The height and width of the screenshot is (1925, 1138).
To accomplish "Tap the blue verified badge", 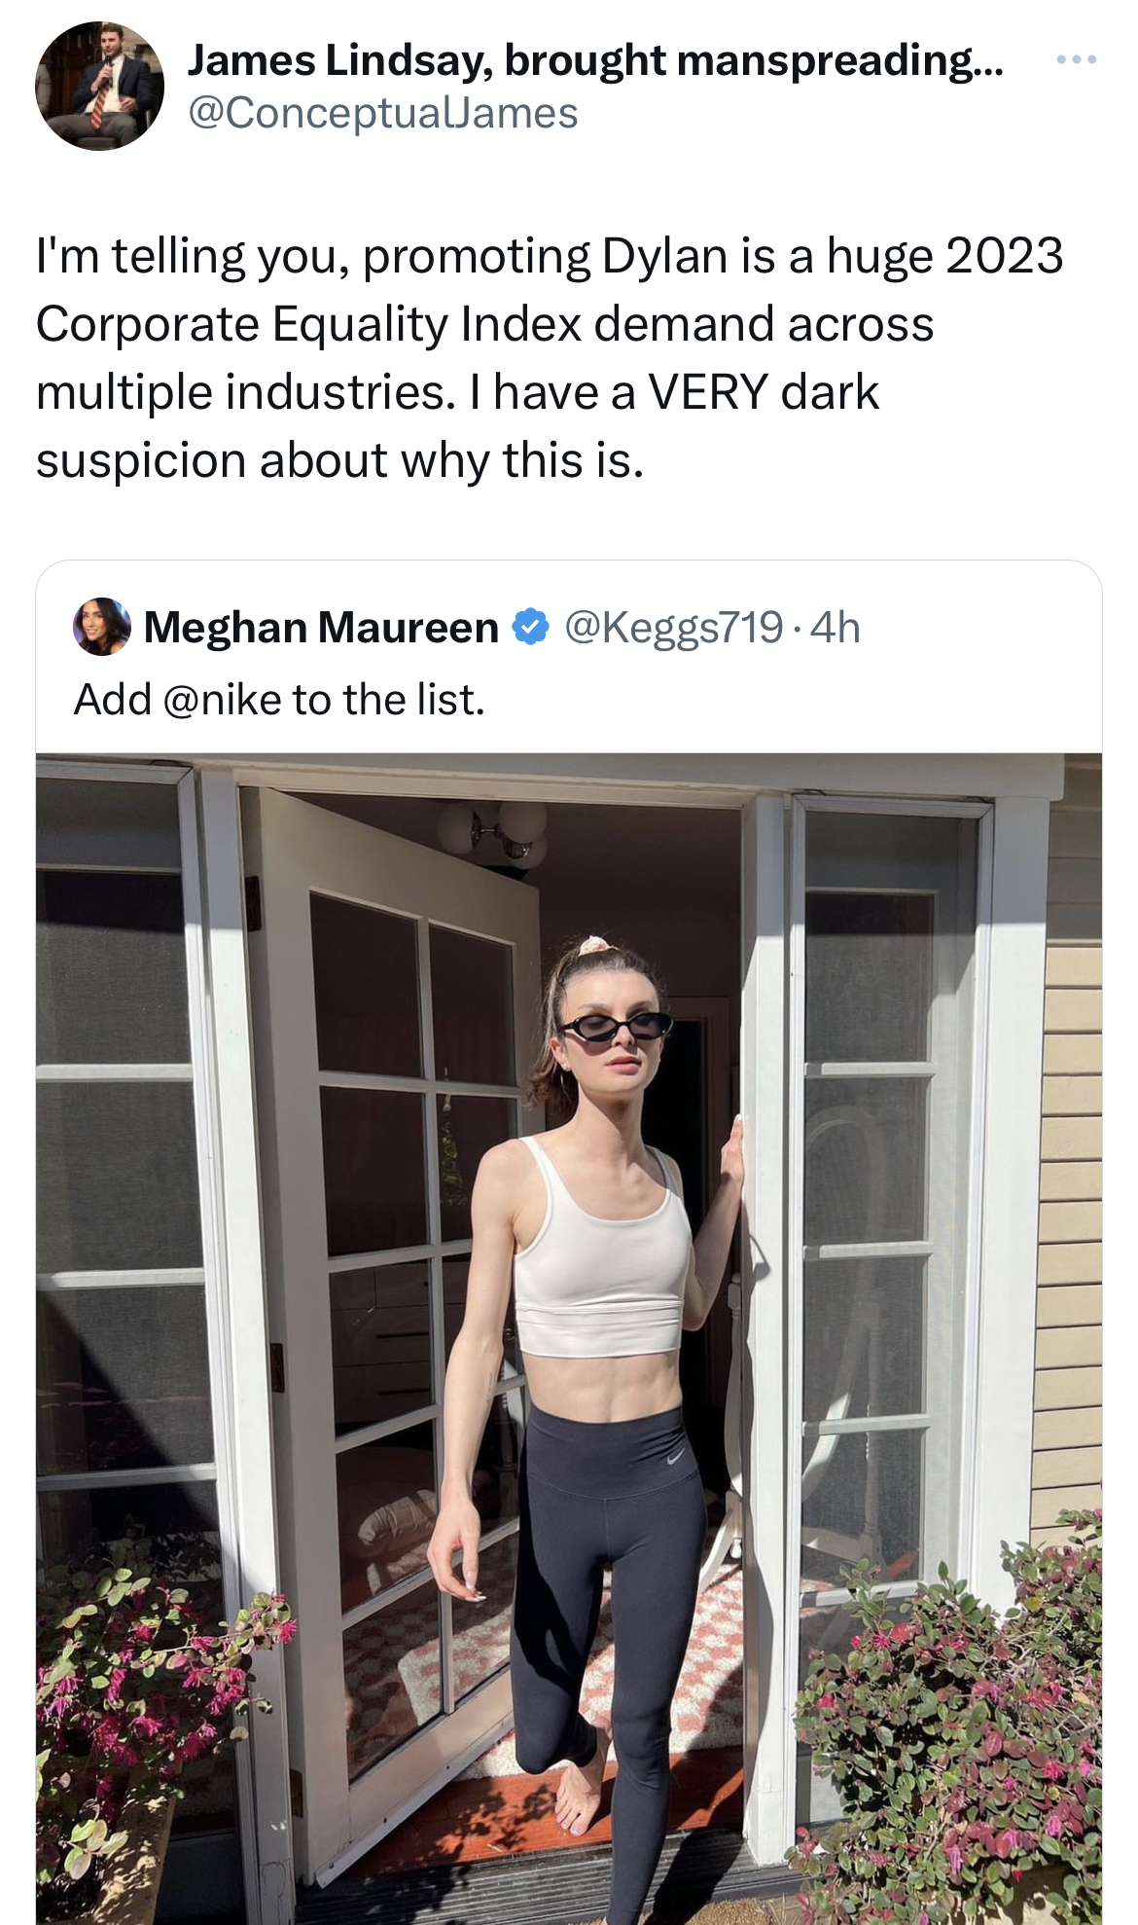I will pyautogui.click(x=531, y=627).
